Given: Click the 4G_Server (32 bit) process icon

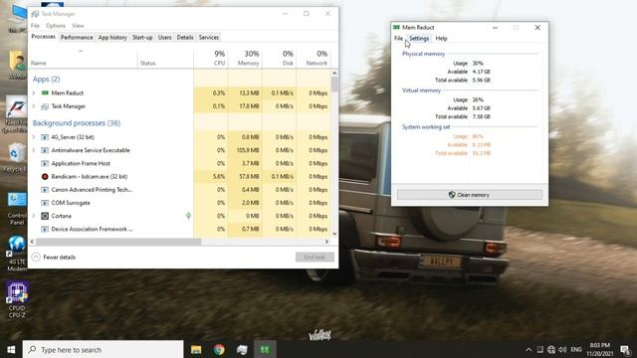Looking at the screenshot, I should 45,137.
